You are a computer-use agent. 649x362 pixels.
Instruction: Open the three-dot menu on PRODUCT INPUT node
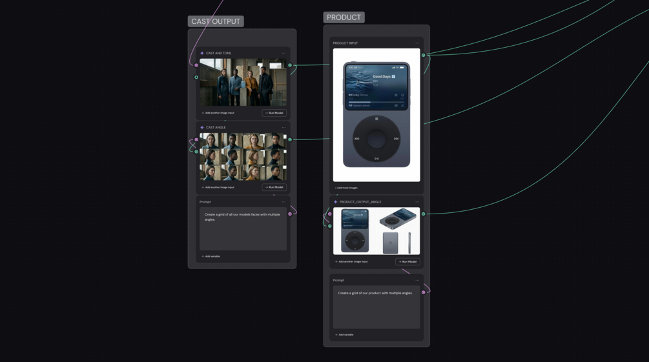point(417,43)
